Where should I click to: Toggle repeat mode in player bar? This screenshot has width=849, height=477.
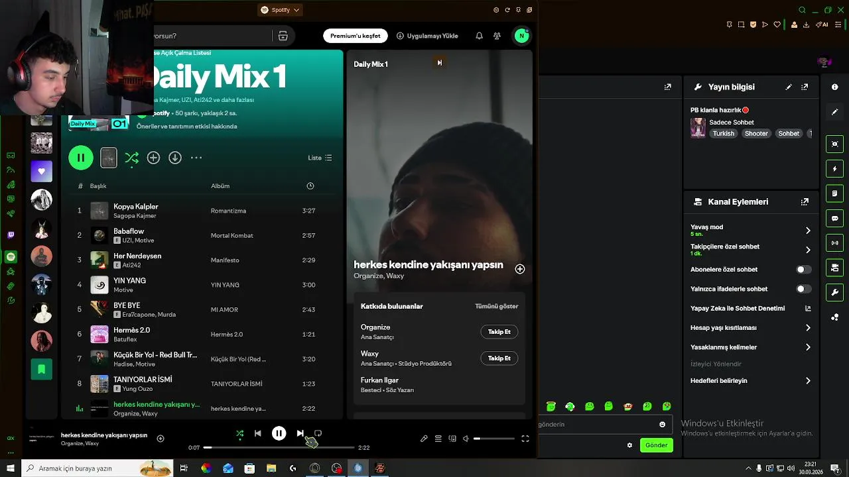pyautogui.click(x=318, y=433)
